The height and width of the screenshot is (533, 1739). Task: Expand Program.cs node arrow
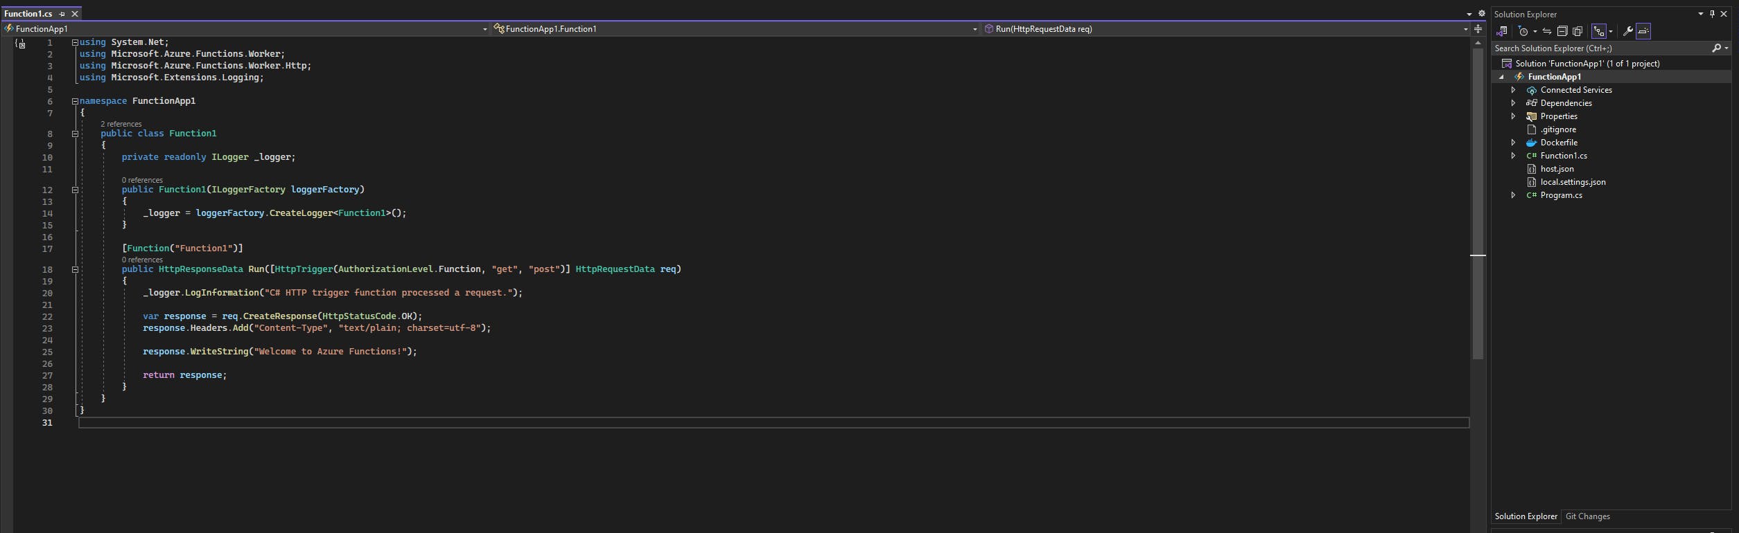tap(1513, 195)
